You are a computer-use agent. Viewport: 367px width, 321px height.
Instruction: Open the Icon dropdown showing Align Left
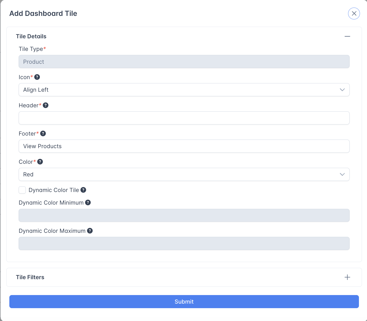[x=184, y=90]
